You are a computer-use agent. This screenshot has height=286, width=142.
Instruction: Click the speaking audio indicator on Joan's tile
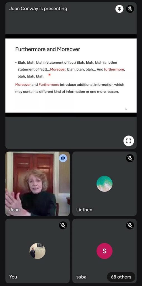(x=63, y=158)
